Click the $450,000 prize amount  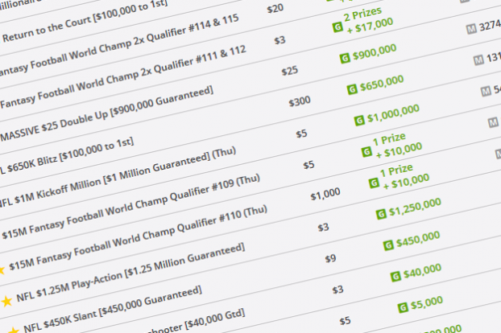click(418, 240)
